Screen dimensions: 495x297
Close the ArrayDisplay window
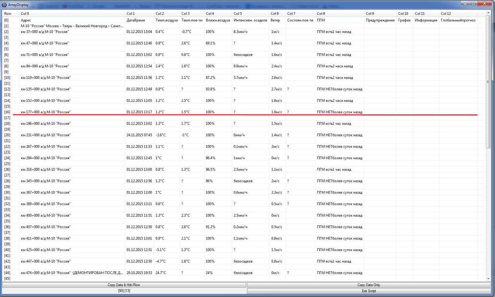(485, 3)
